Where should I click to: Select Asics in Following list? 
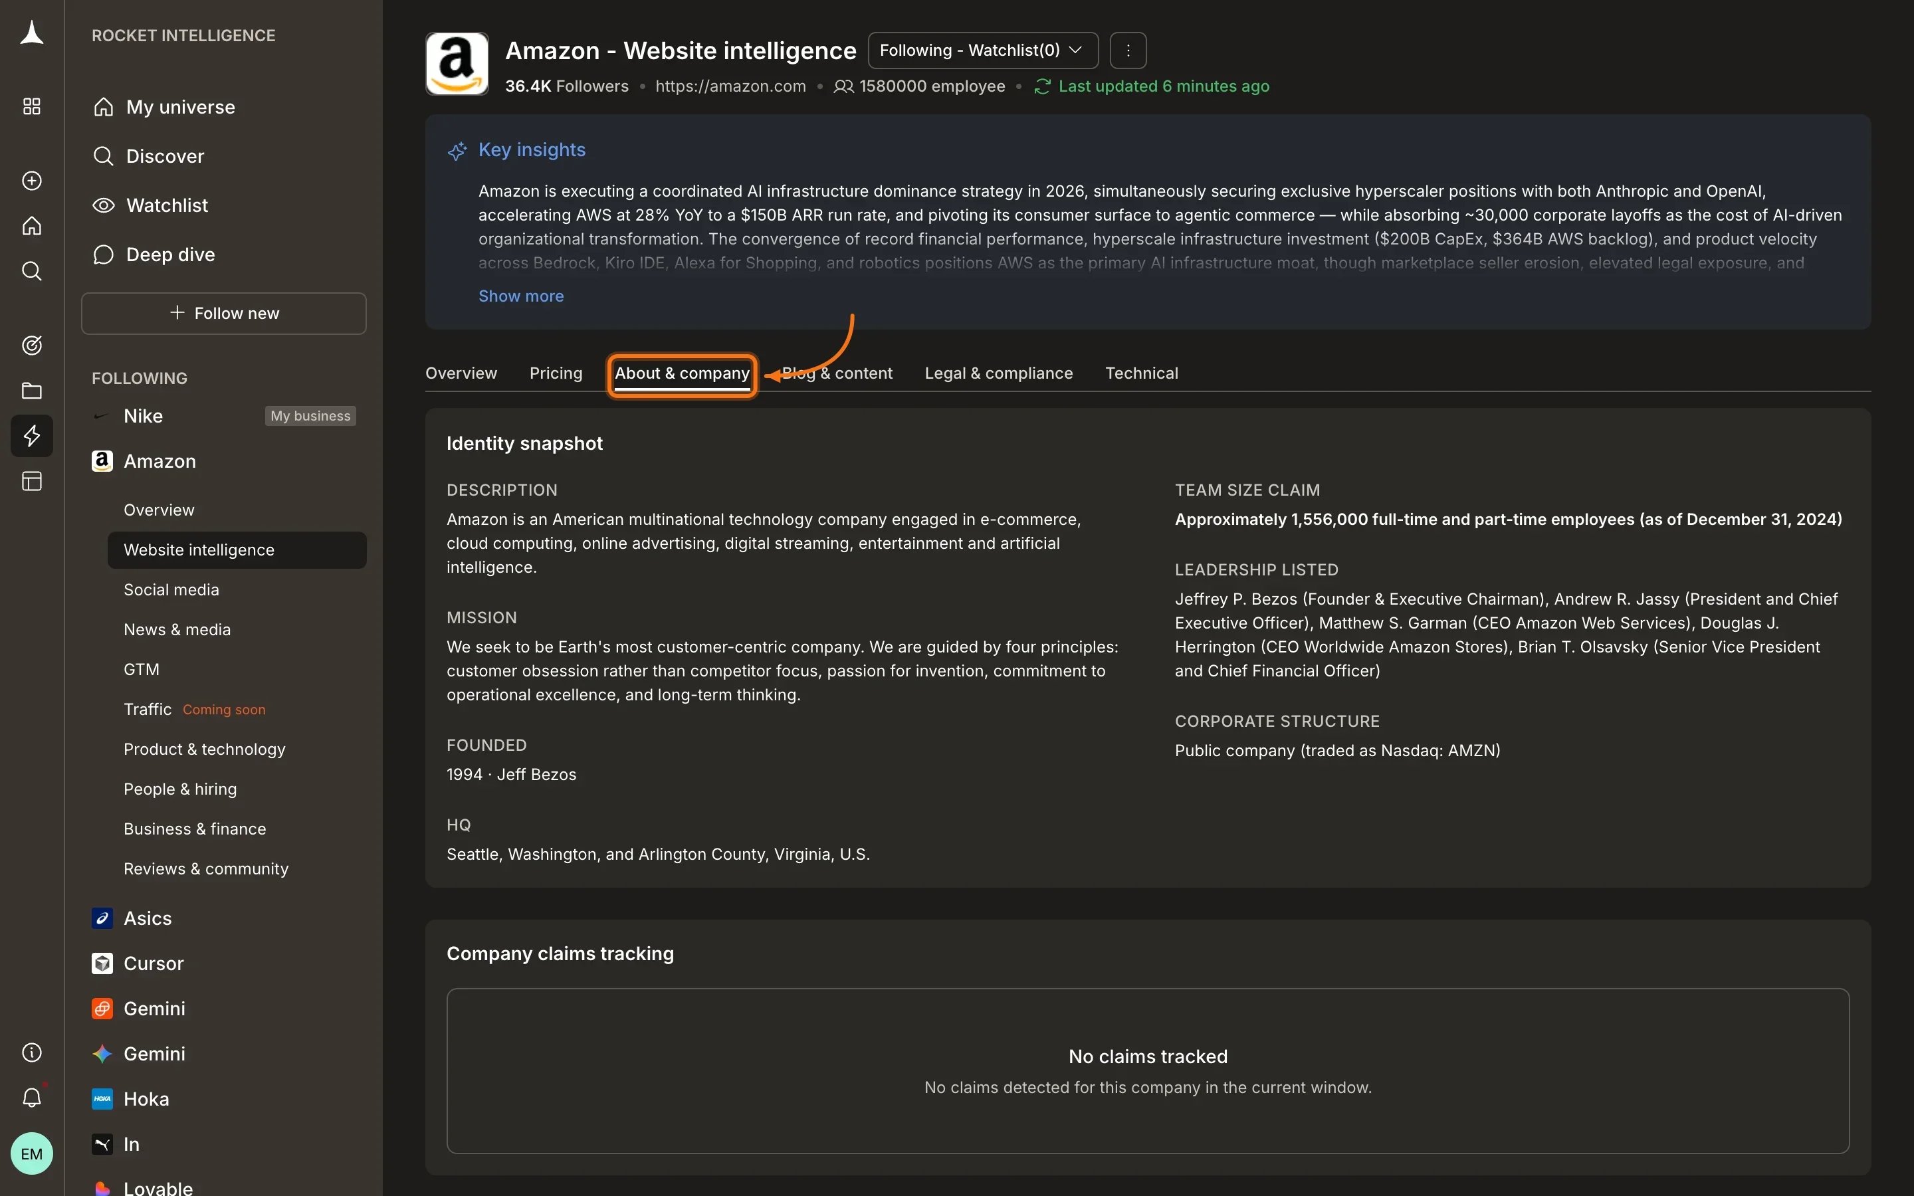click(x=148, y=918)
